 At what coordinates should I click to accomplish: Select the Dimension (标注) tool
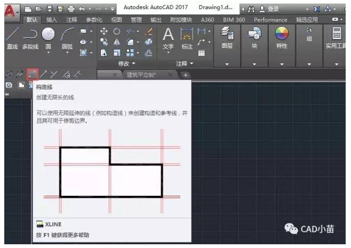pos(187,38)
